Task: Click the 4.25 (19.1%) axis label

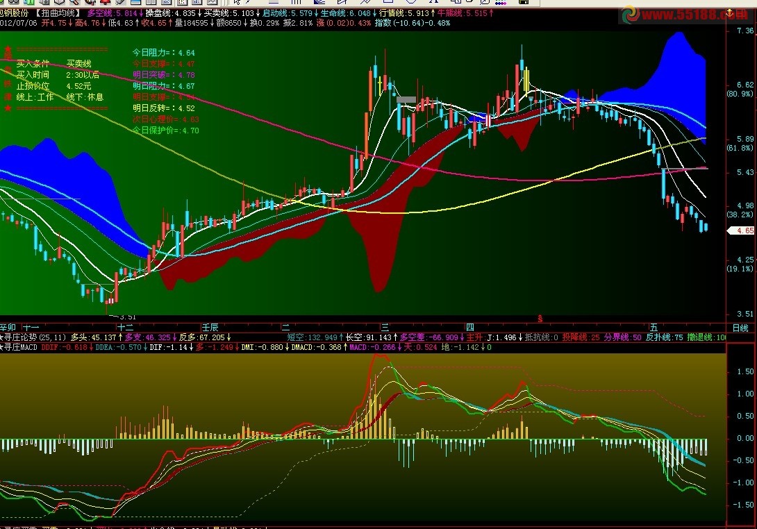Action: point(740,264)
